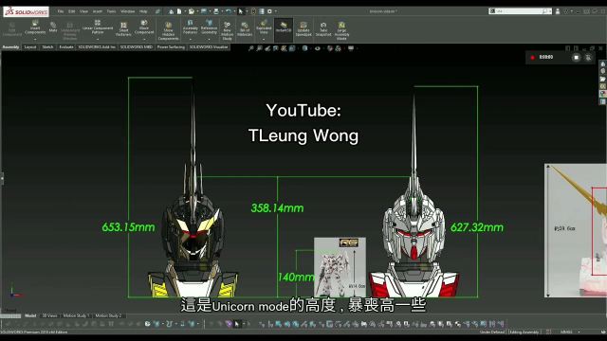The image size is (607, 341).
Task: Click the Print icon in quick access toolbar
Action: 216,11
